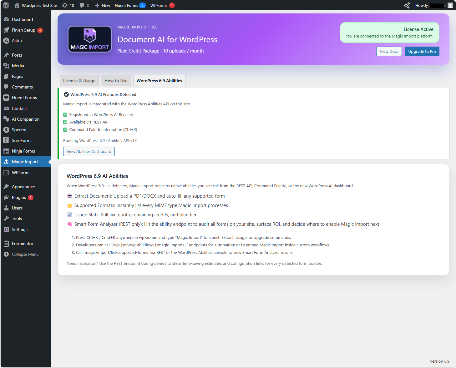456x368 pixels.
Task: Click the Upgrade to Pro button
Action: (422, 51)
